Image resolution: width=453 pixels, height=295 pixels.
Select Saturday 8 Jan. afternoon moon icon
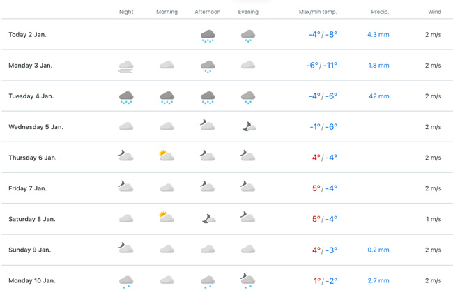208,219
